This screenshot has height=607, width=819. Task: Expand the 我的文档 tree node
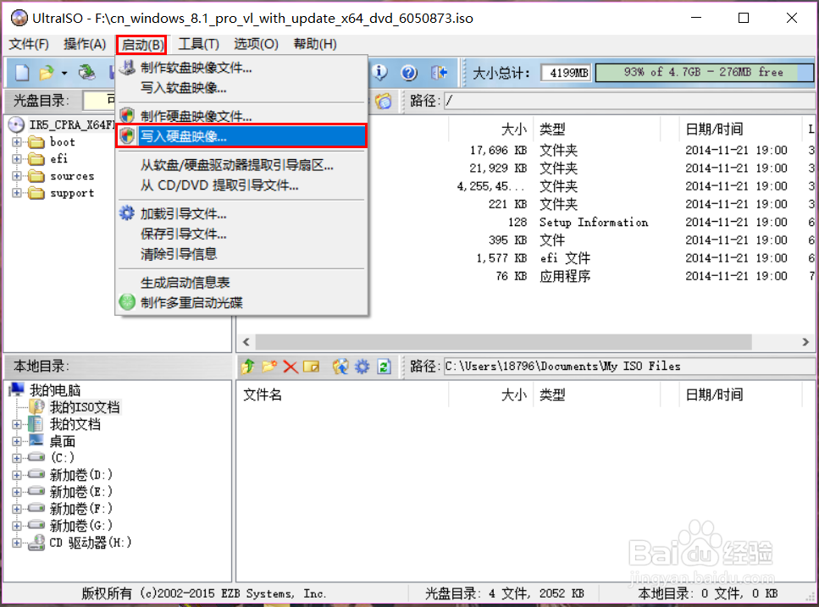point(17,424)
